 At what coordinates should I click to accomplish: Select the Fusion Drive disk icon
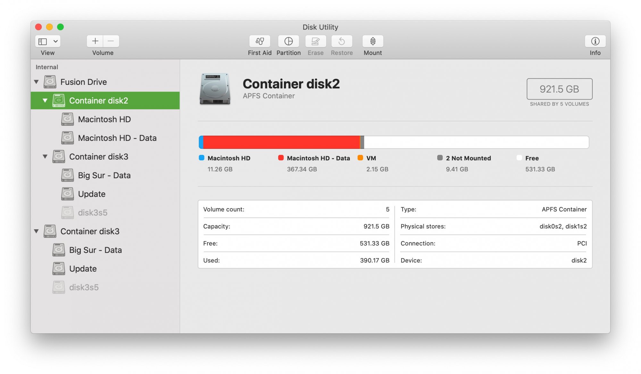(x=50, y=82)
